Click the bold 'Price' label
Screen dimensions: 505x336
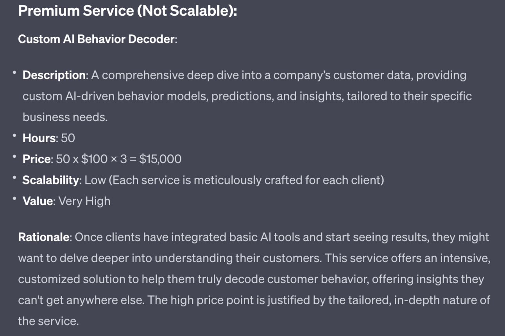coord(37,159)
